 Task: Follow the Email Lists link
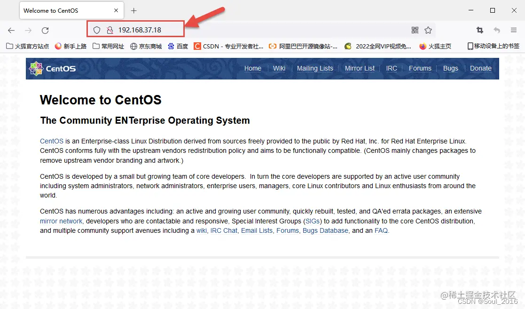point(257,230)
